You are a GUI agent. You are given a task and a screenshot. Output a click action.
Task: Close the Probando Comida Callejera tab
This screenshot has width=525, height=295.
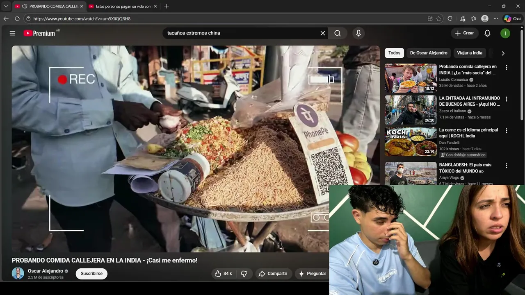(81, 6)
